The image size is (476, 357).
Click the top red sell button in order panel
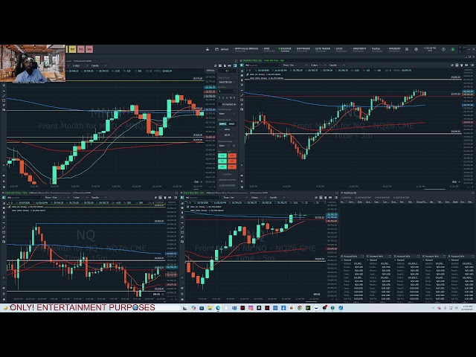pyautogui.click(x=232, y=155)
